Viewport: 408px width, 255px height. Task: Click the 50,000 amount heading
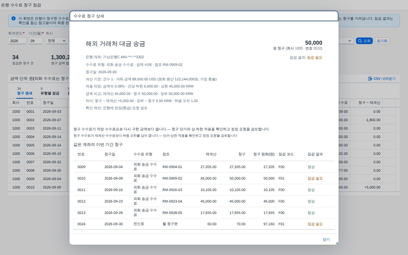pos(314,43)
